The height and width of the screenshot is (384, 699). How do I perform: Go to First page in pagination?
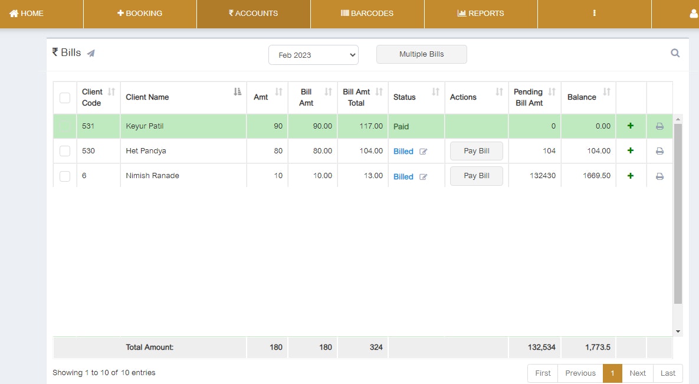pos(543,373)
